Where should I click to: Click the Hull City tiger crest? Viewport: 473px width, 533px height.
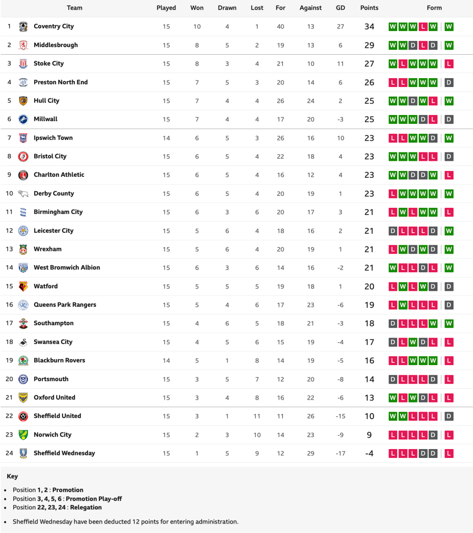click(24, 101)
